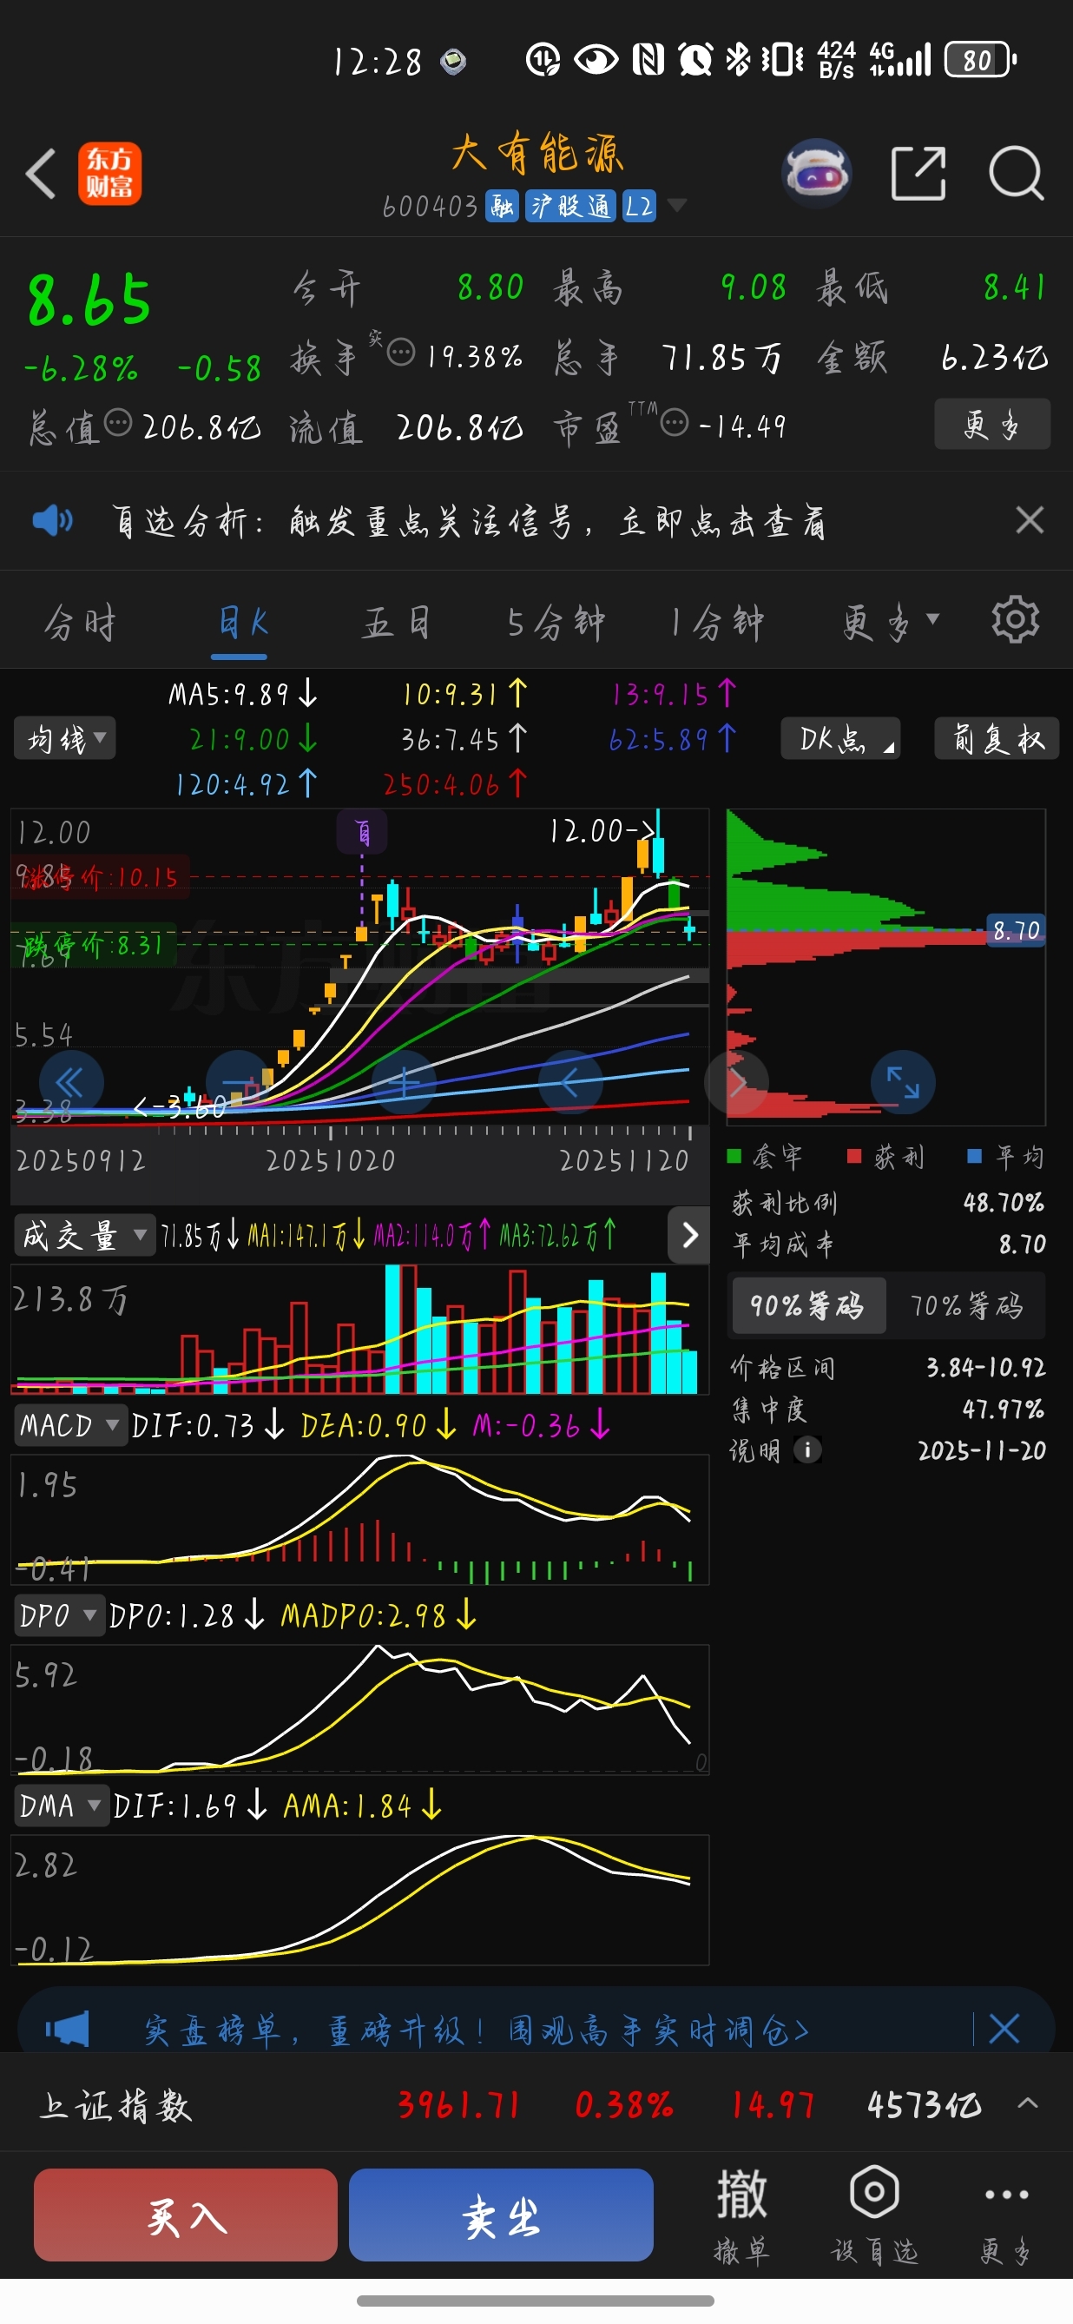Zoom in chart with plus button
The image size is (1073, 2324).
point(404,1083)
